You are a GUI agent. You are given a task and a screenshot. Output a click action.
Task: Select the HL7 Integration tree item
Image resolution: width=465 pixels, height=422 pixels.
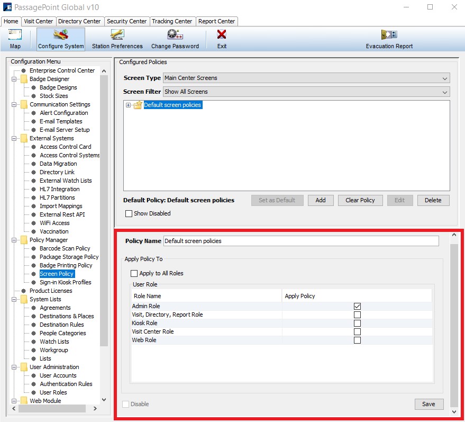pos(60,189)
